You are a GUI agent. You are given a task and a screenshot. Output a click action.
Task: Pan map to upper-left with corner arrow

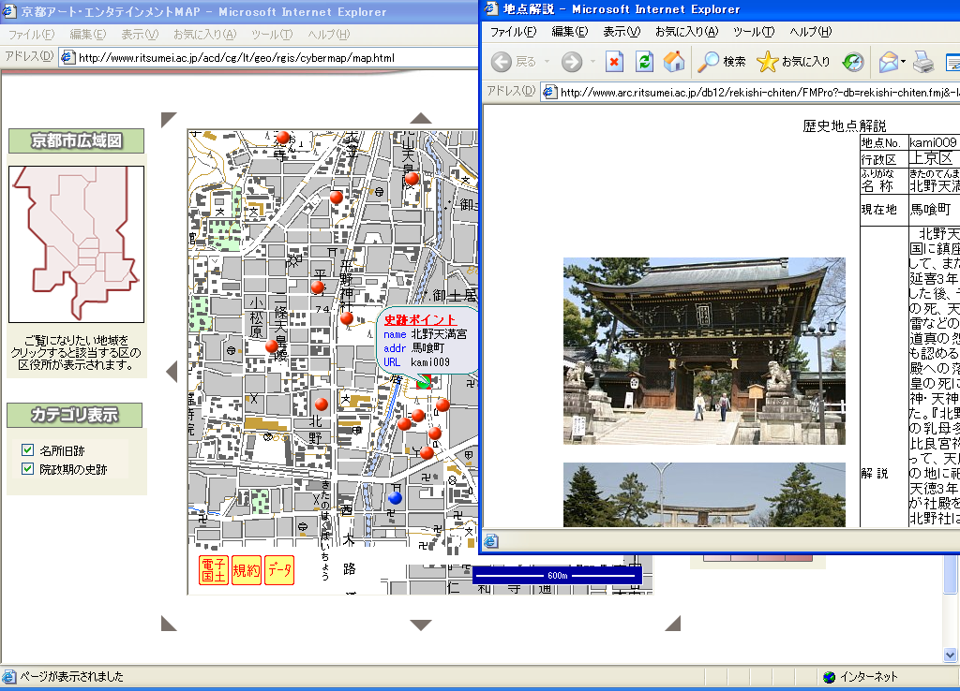click(169, 119)
